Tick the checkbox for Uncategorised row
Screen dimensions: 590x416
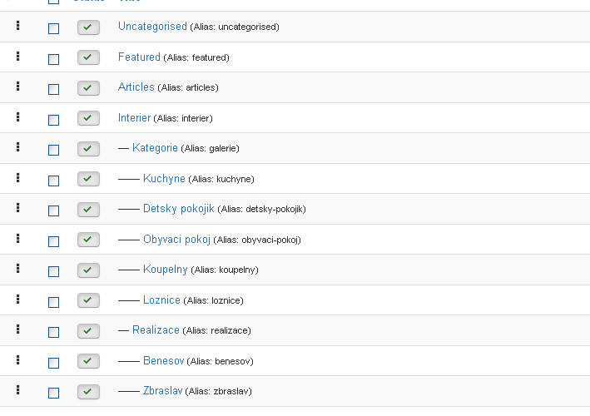tap(54, 28)
